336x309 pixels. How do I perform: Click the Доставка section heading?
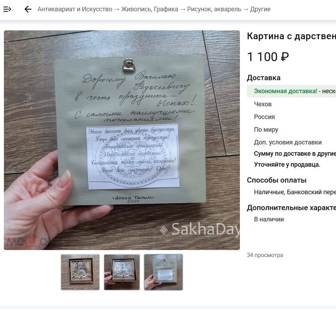point(264,78)
